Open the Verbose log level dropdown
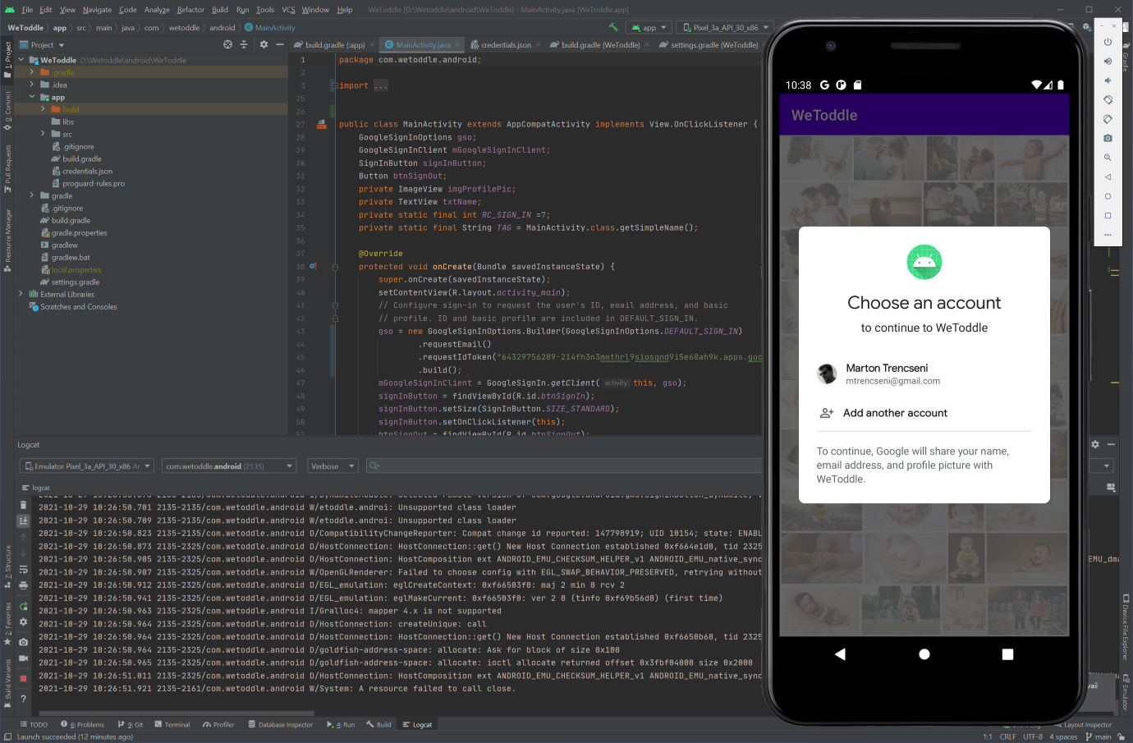 point(333,466)
